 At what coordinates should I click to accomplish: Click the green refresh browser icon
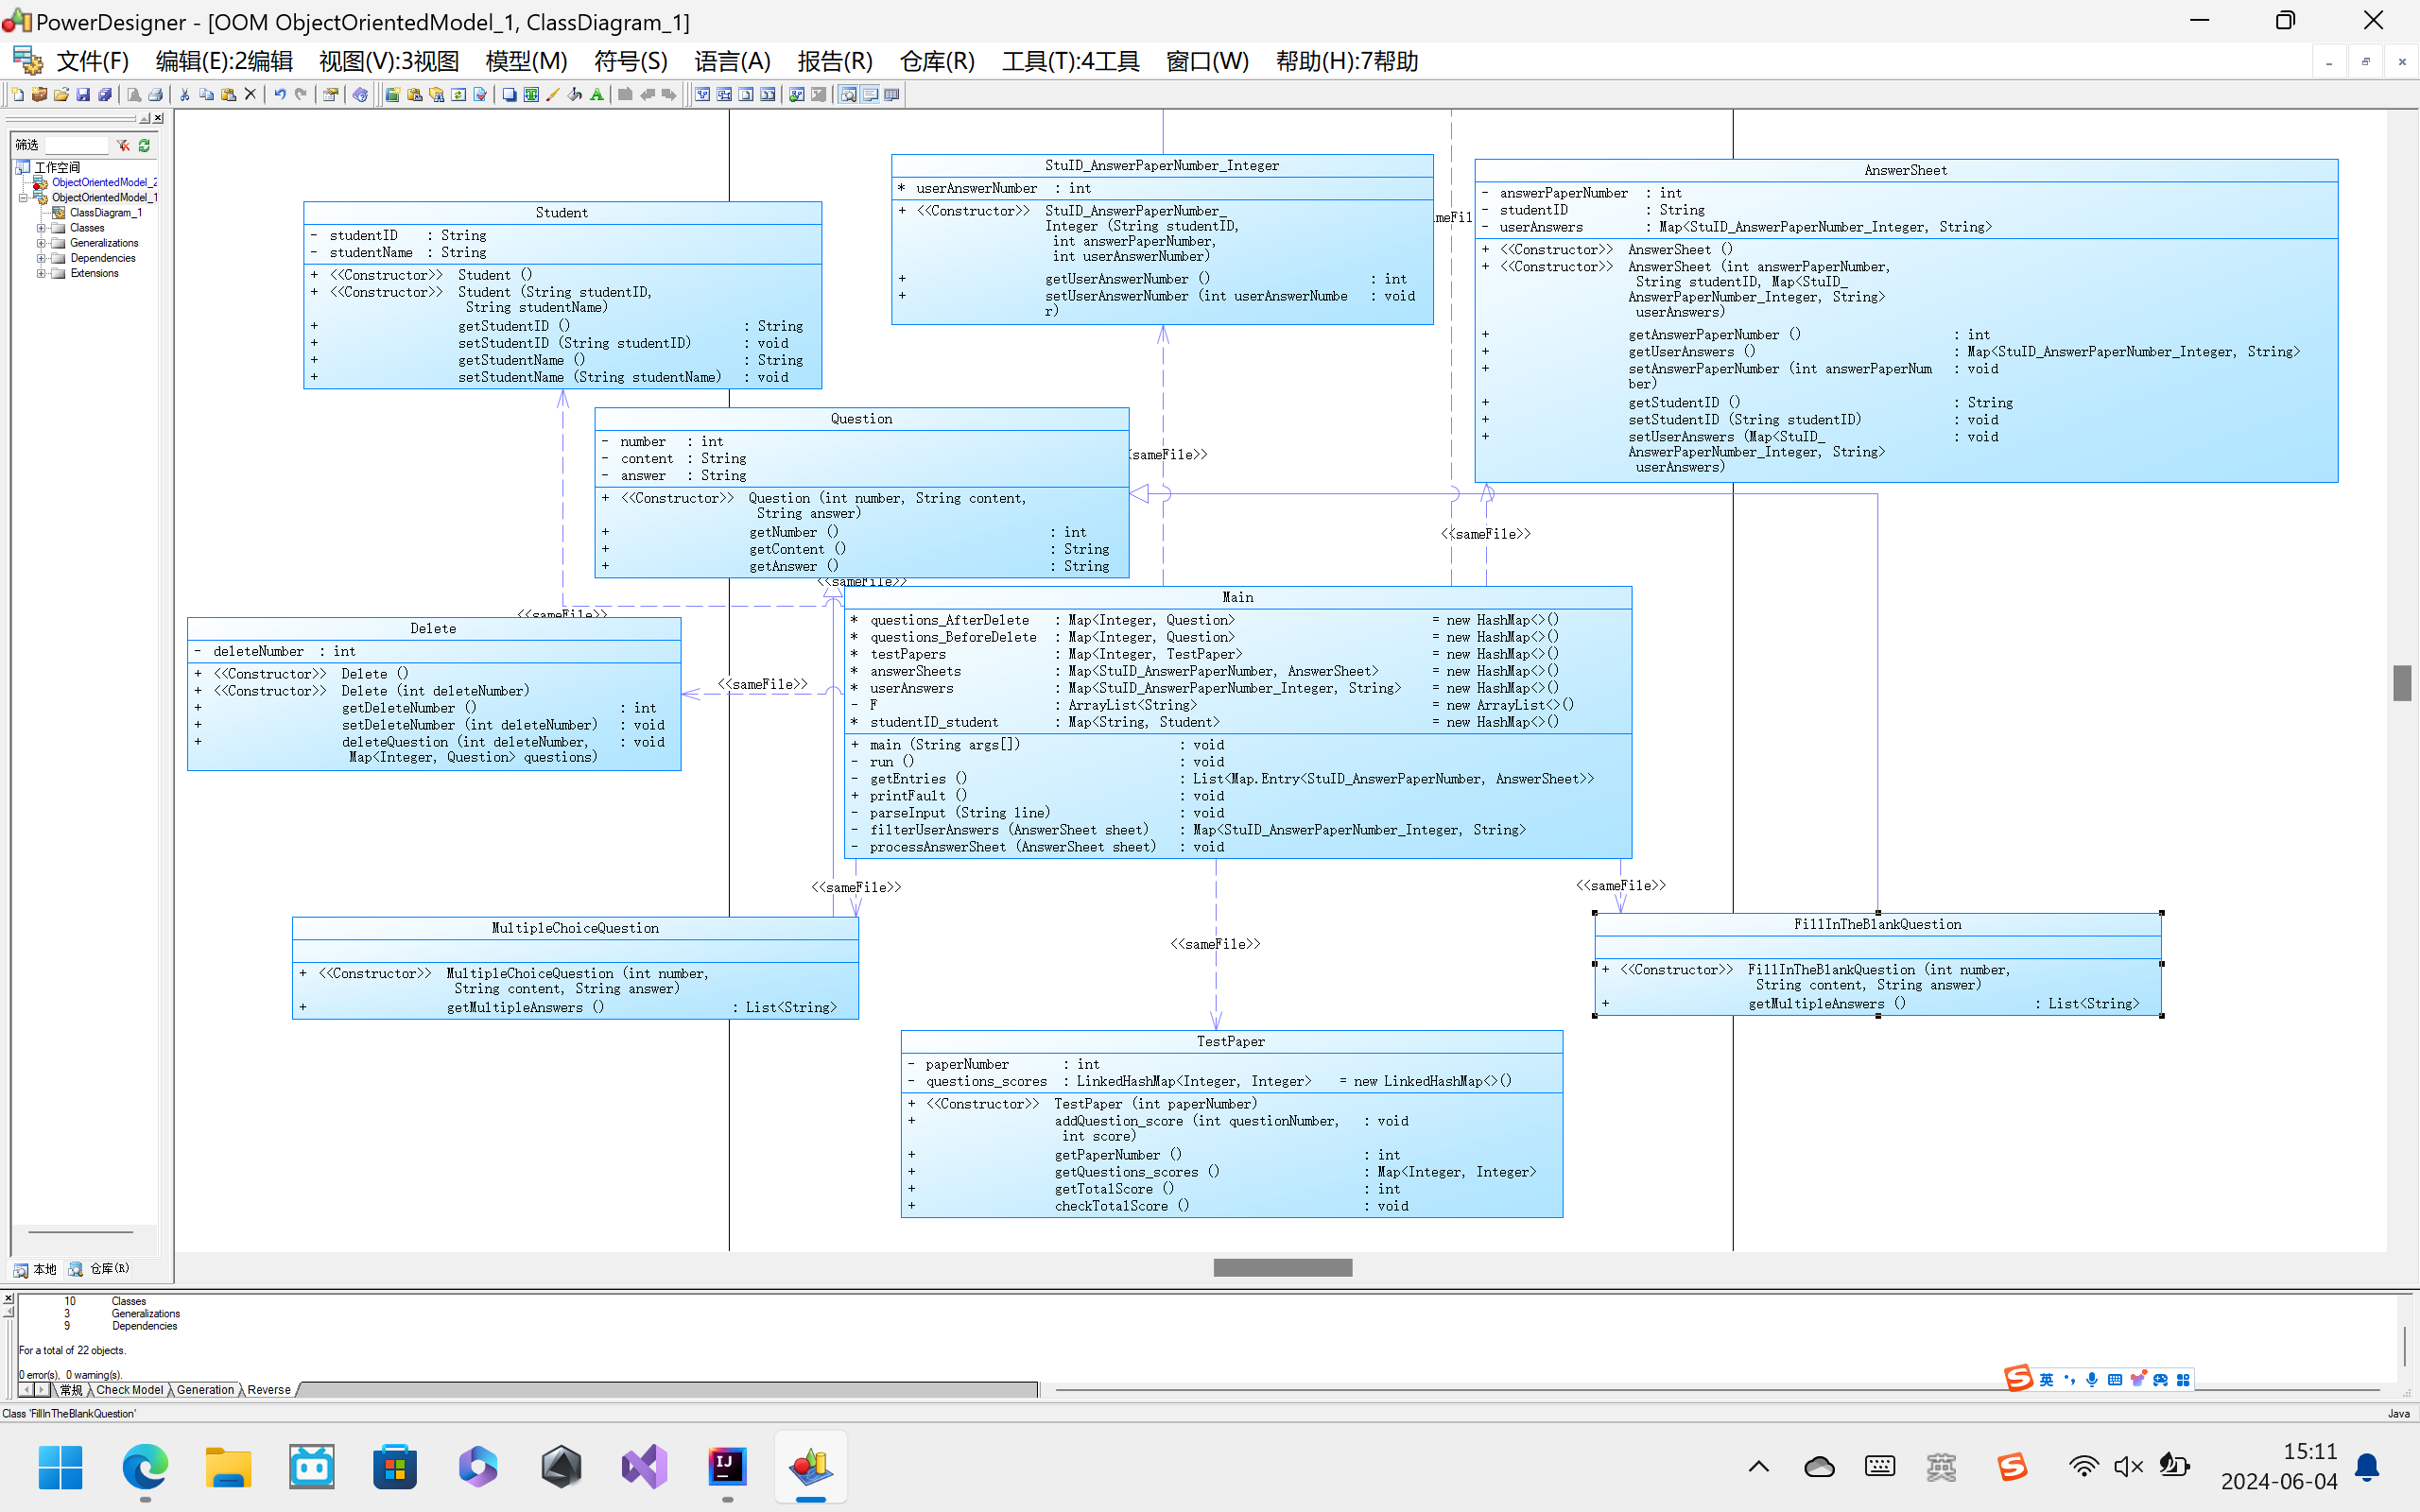144,145
